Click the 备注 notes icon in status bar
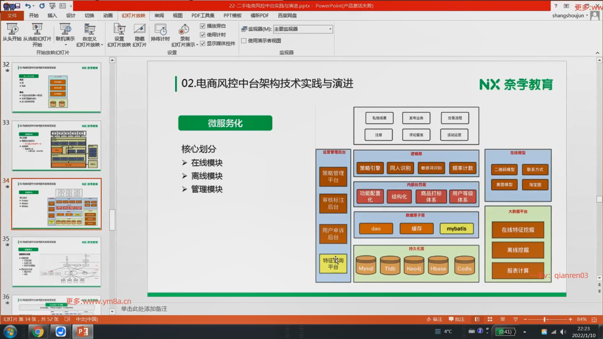This screenshot has width=603, height=339. [434, 319]
